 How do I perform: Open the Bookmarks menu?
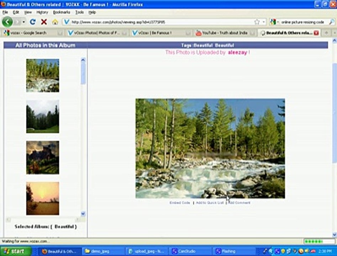click(x=62, y=12)
